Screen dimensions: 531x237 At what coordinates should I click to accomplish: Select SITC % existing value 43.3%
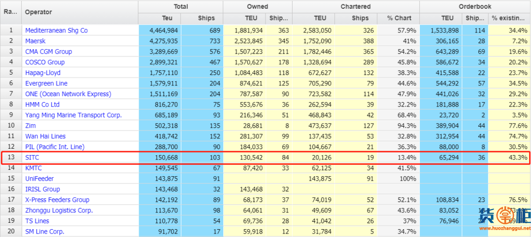[x=509, y=158]
